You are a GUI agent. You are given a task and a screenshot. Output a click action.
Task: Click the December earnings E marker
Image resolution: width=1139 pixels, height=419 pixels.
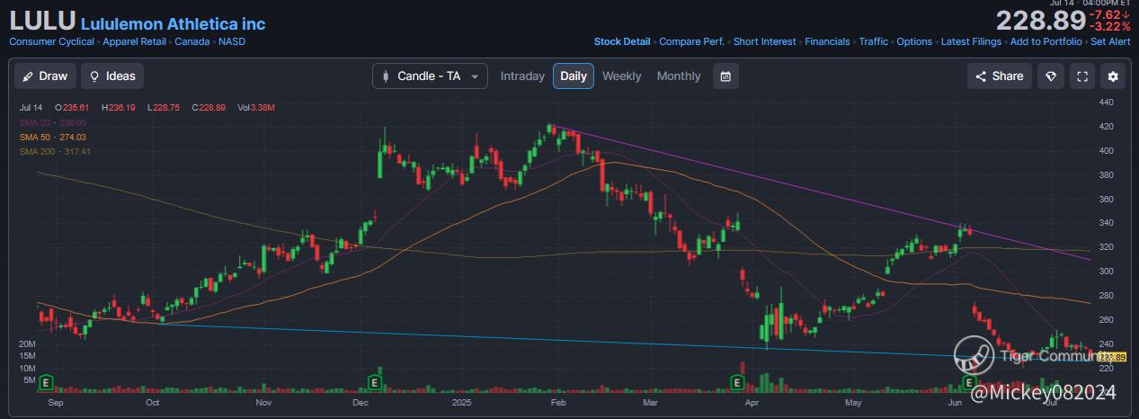tap(373, 383)
